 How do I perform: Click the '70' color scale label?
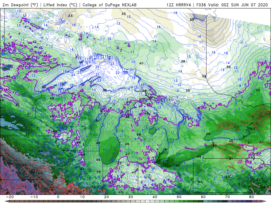pyautogui.click(x=227, y=197)
